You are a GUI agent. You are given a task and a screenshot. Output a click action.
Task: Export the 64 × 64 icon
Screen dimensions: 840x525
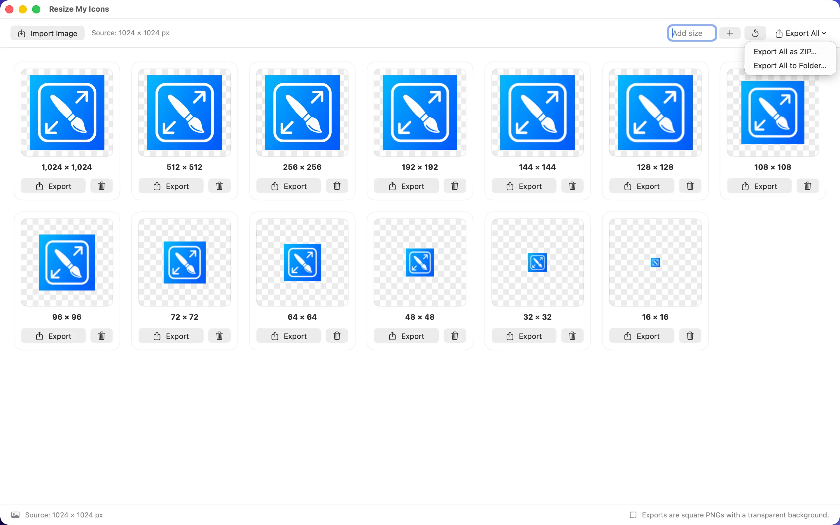click(x=289, y=336)
